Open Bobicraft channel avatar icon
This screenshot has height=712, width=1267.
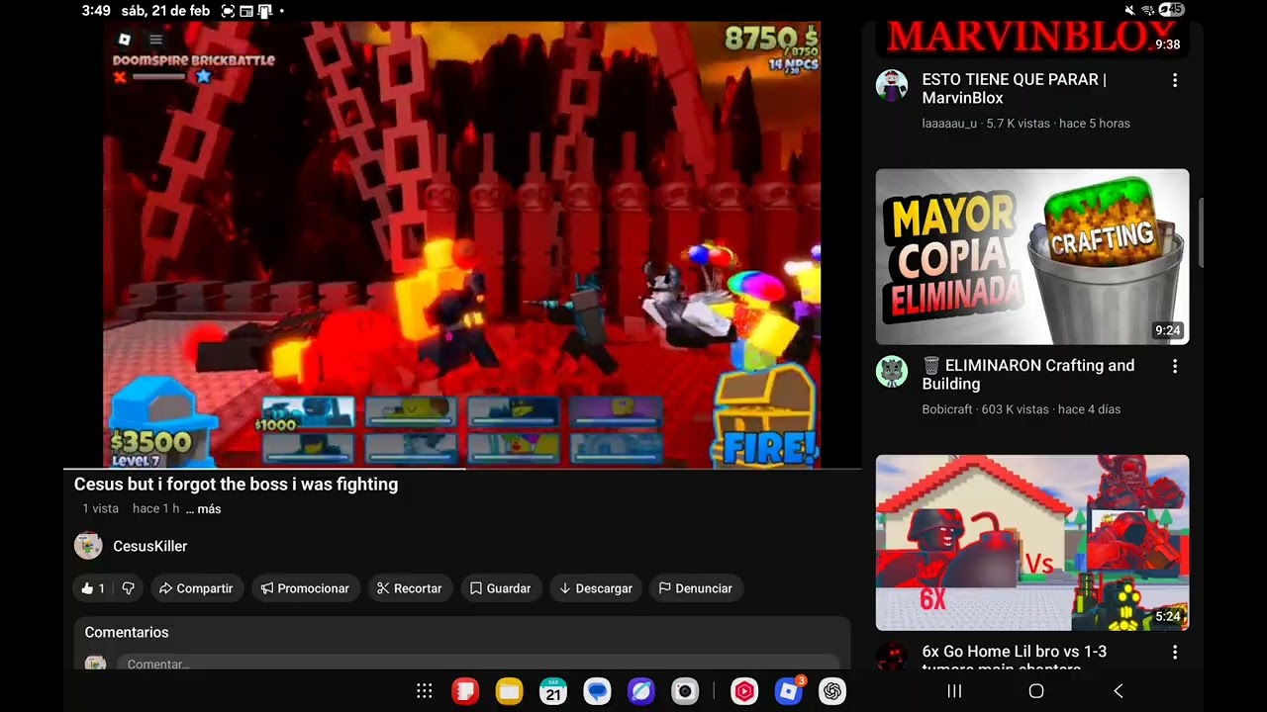[x=892, y=371]
